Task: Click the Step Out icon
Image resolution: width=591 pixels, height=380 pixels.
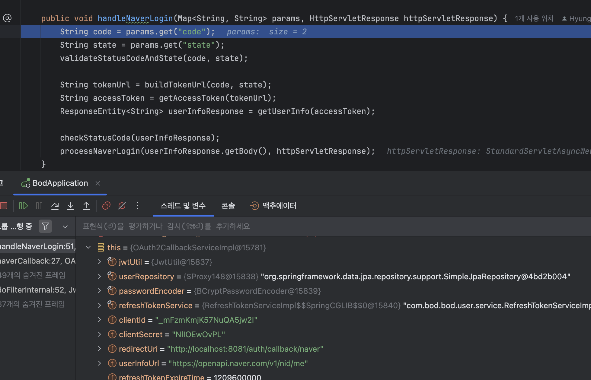Action: click(x=86, y=206)
